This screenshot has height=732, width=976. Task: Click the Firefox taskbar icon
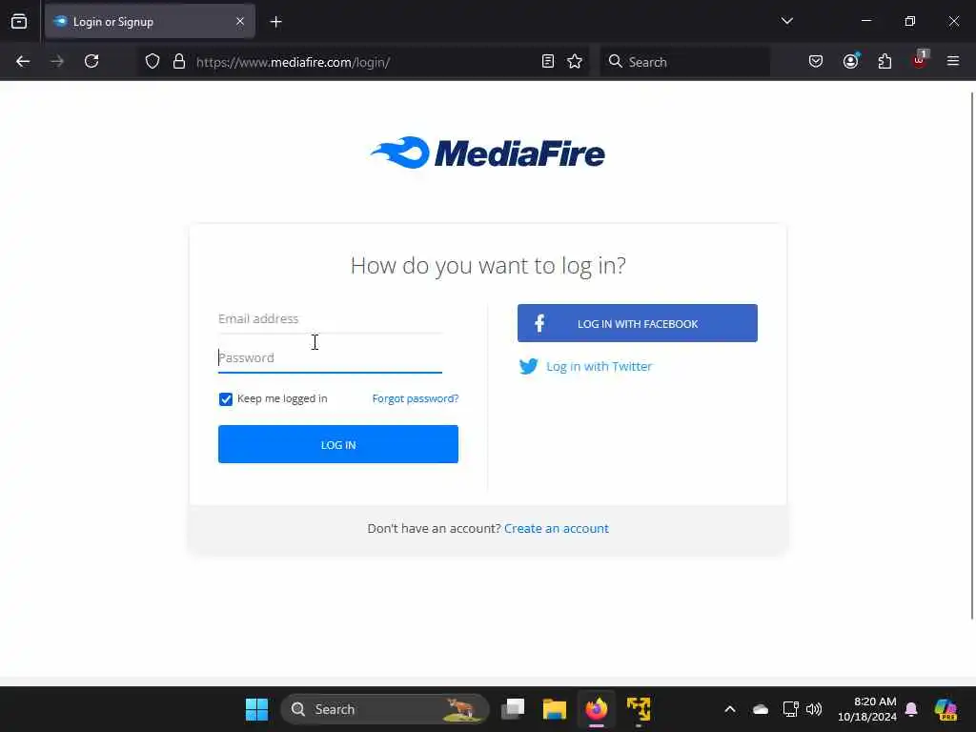pyautogui.click(x=597, y=709)
